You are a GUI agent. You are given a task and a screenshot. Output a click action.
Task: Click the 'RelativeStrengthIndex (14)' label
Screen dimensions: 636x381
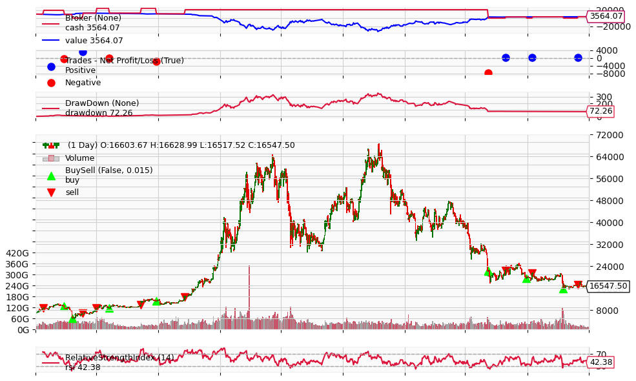click(119, 358)
